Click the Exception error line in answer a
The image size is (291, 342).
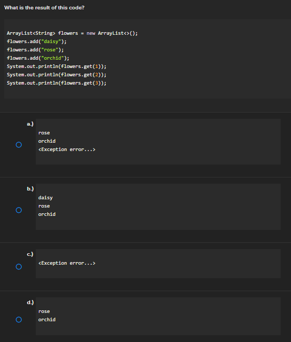[x=67, y=149]
